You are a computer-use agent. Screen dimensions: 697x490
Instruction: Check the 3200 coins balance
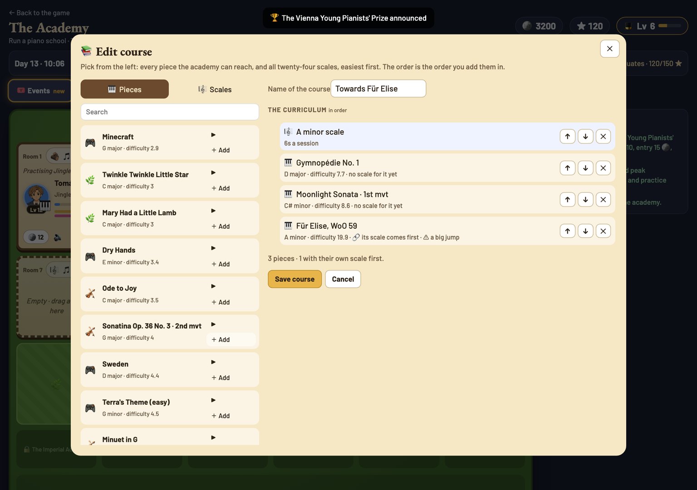(539, 26)
